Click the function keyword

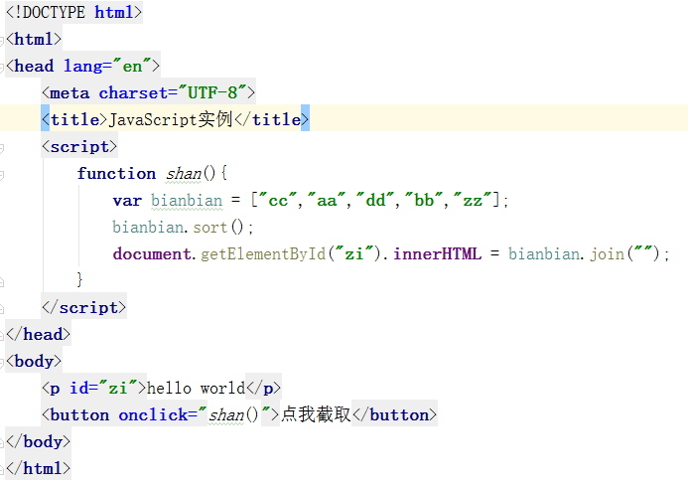pyautogui.click(x=116, y=174)
